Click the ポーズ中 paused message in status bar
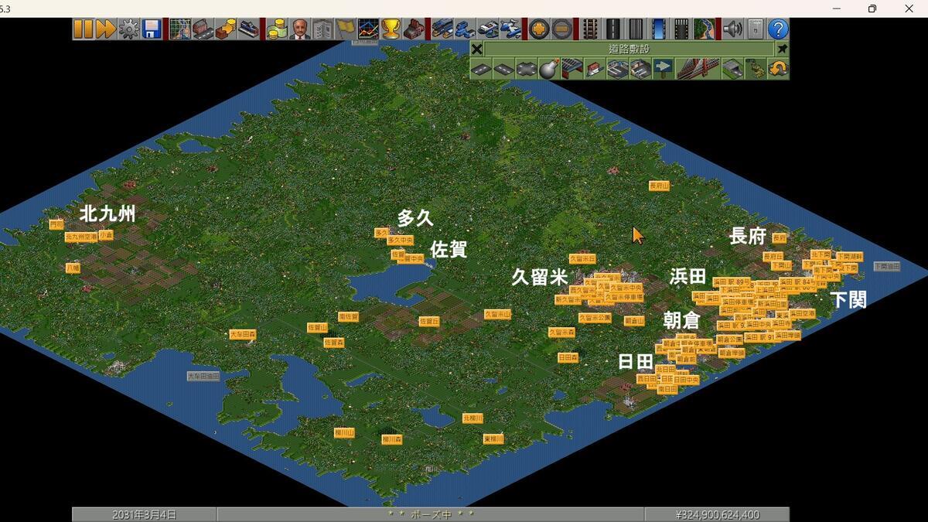 [x=431, y=514]
